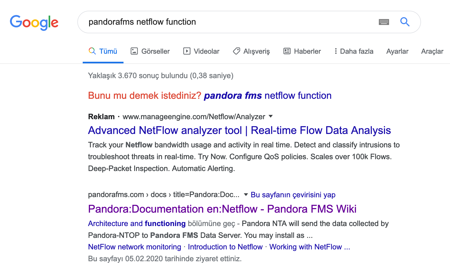The height and width of the screenshot is (269, 450).
Task: Open the on-screen keyboard icon
Action: tap(384, 22)
